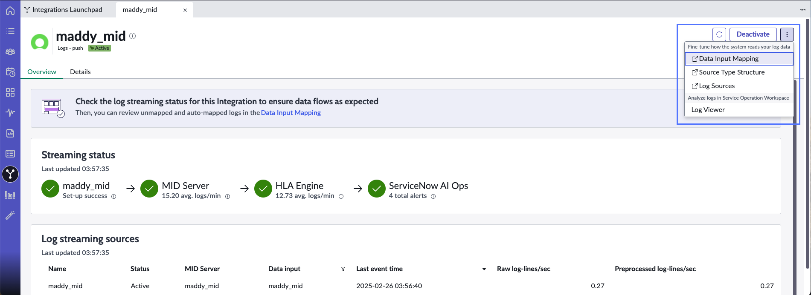The width and height of the screenshot is (811, 295).
Task: Click the info icon next to maddy_mid title
Action: click(133, 36)
